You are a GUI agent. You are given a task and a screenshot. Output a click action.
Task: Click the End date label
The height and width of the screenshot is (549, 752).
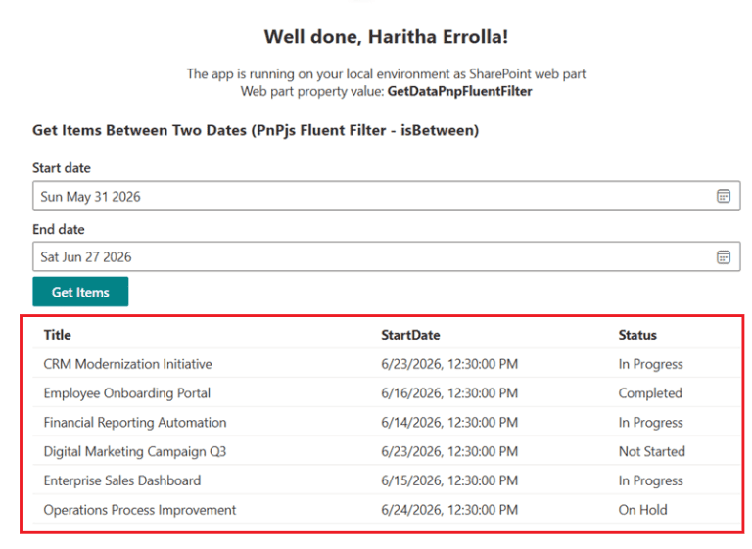[x=59, y=229]
